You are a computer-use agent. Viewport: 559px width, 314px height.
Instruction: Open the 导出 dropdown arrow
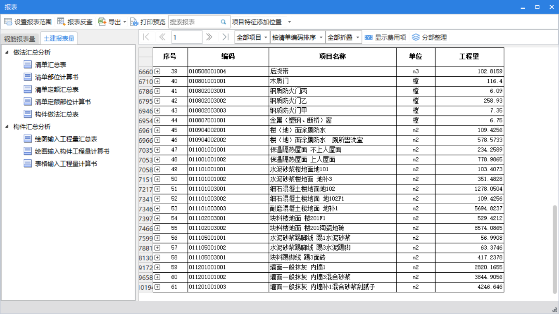(125, 22)
